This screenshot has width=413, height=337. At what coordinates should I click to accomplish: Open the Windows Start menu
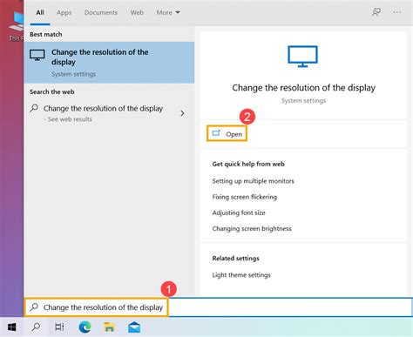(x=11, y=327)
